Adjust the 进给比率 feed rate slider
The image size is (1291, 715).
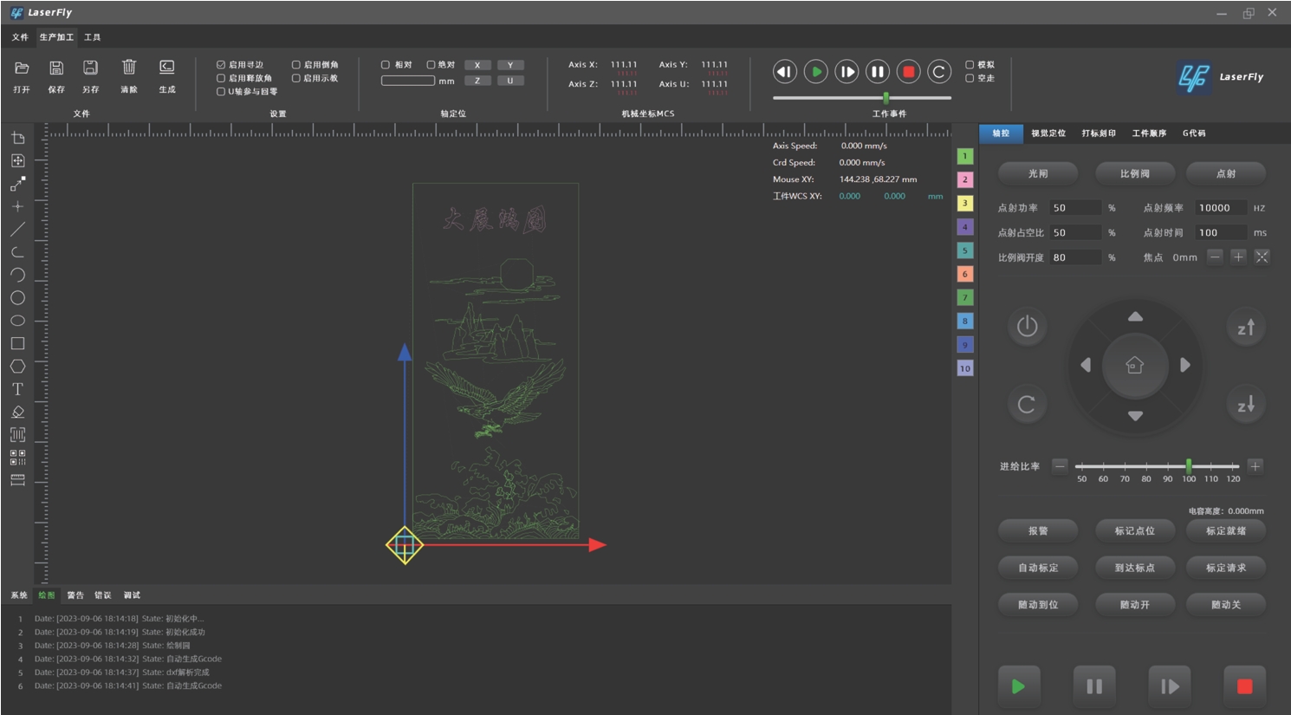tap(1189, 466)
